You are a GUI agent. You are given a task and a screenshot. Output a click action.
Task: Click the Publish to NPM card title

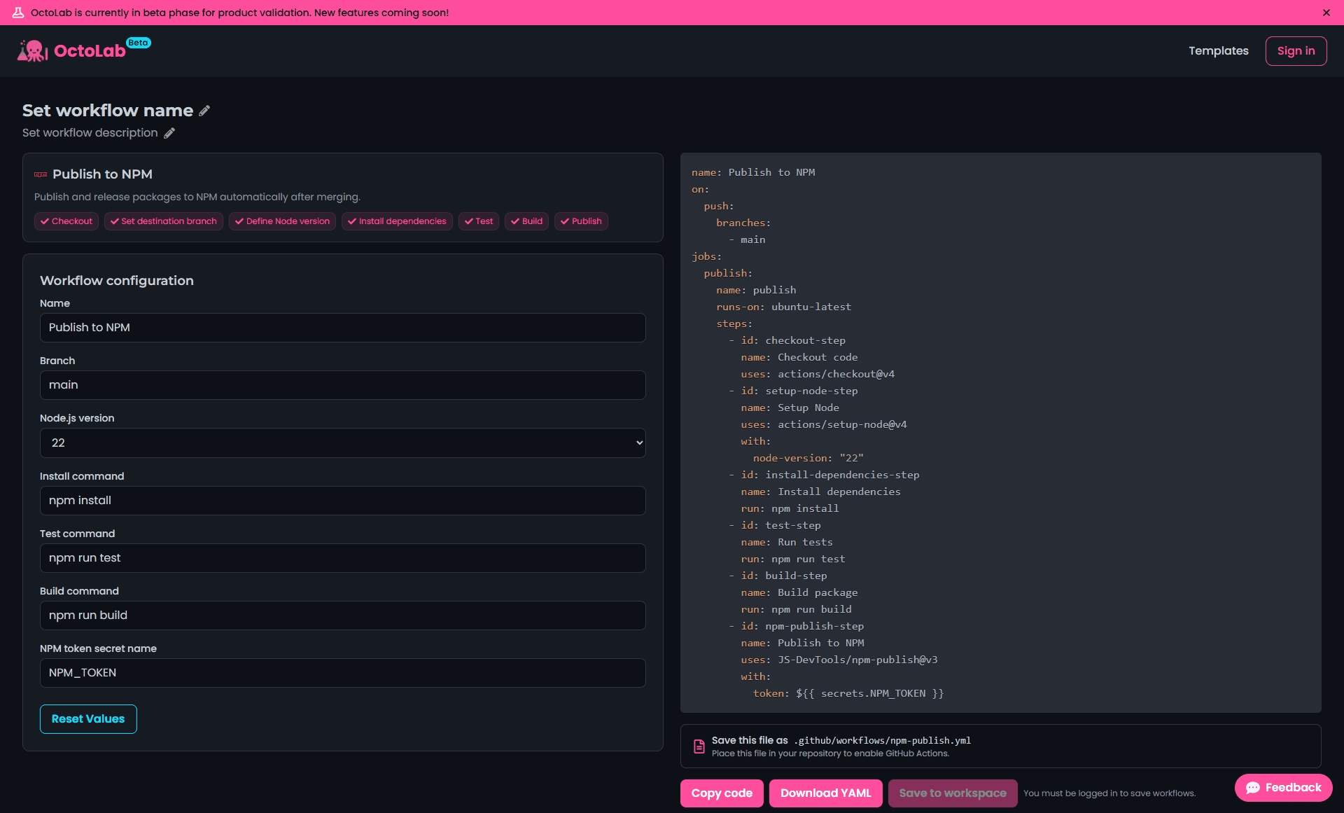coord(102,174)
